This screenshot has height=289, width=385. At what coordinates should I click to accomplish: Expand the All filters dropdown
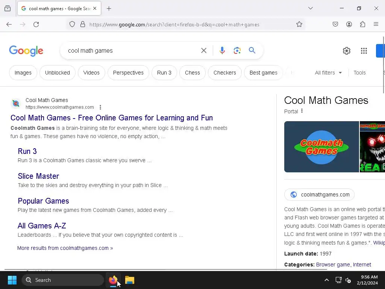328,73
